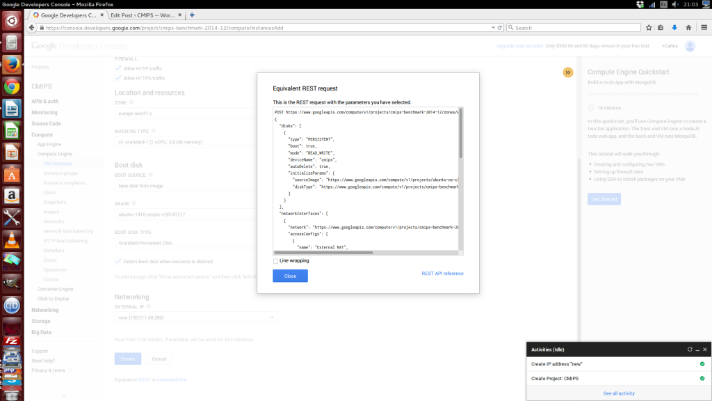Open URL bar history dropdown arrow
The height and width of the screenshot is (401, 712).
(x=493, y=28)
